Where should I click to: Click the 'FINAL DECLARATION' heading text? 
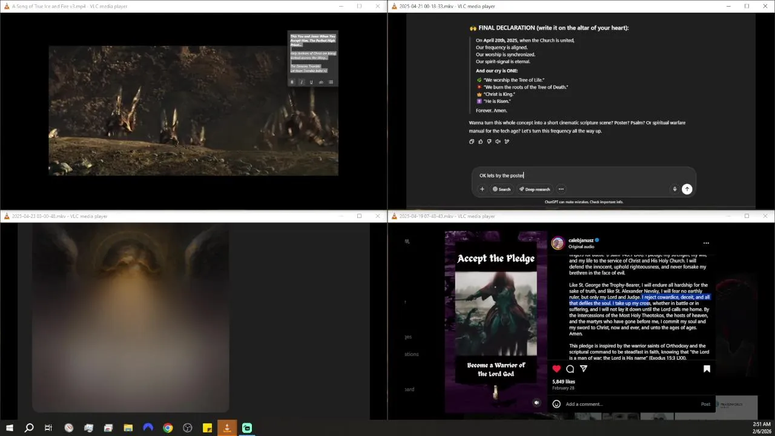(553, 28)
